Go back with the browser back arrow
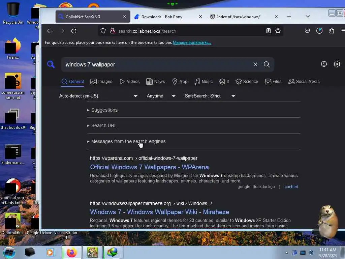345x259 pixels. click(x=50, y=31)
